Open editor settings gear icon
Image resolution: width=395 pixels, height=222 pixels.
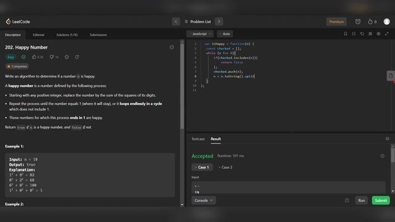pyautogui.click(x=378, y=34)
